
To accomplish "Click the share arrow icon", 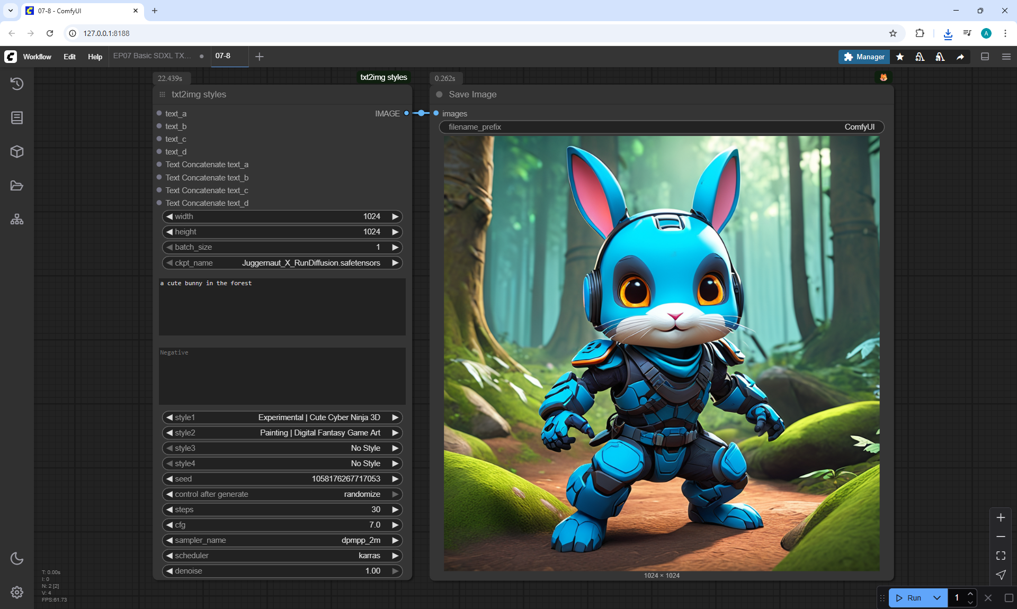I will (960, 57).
